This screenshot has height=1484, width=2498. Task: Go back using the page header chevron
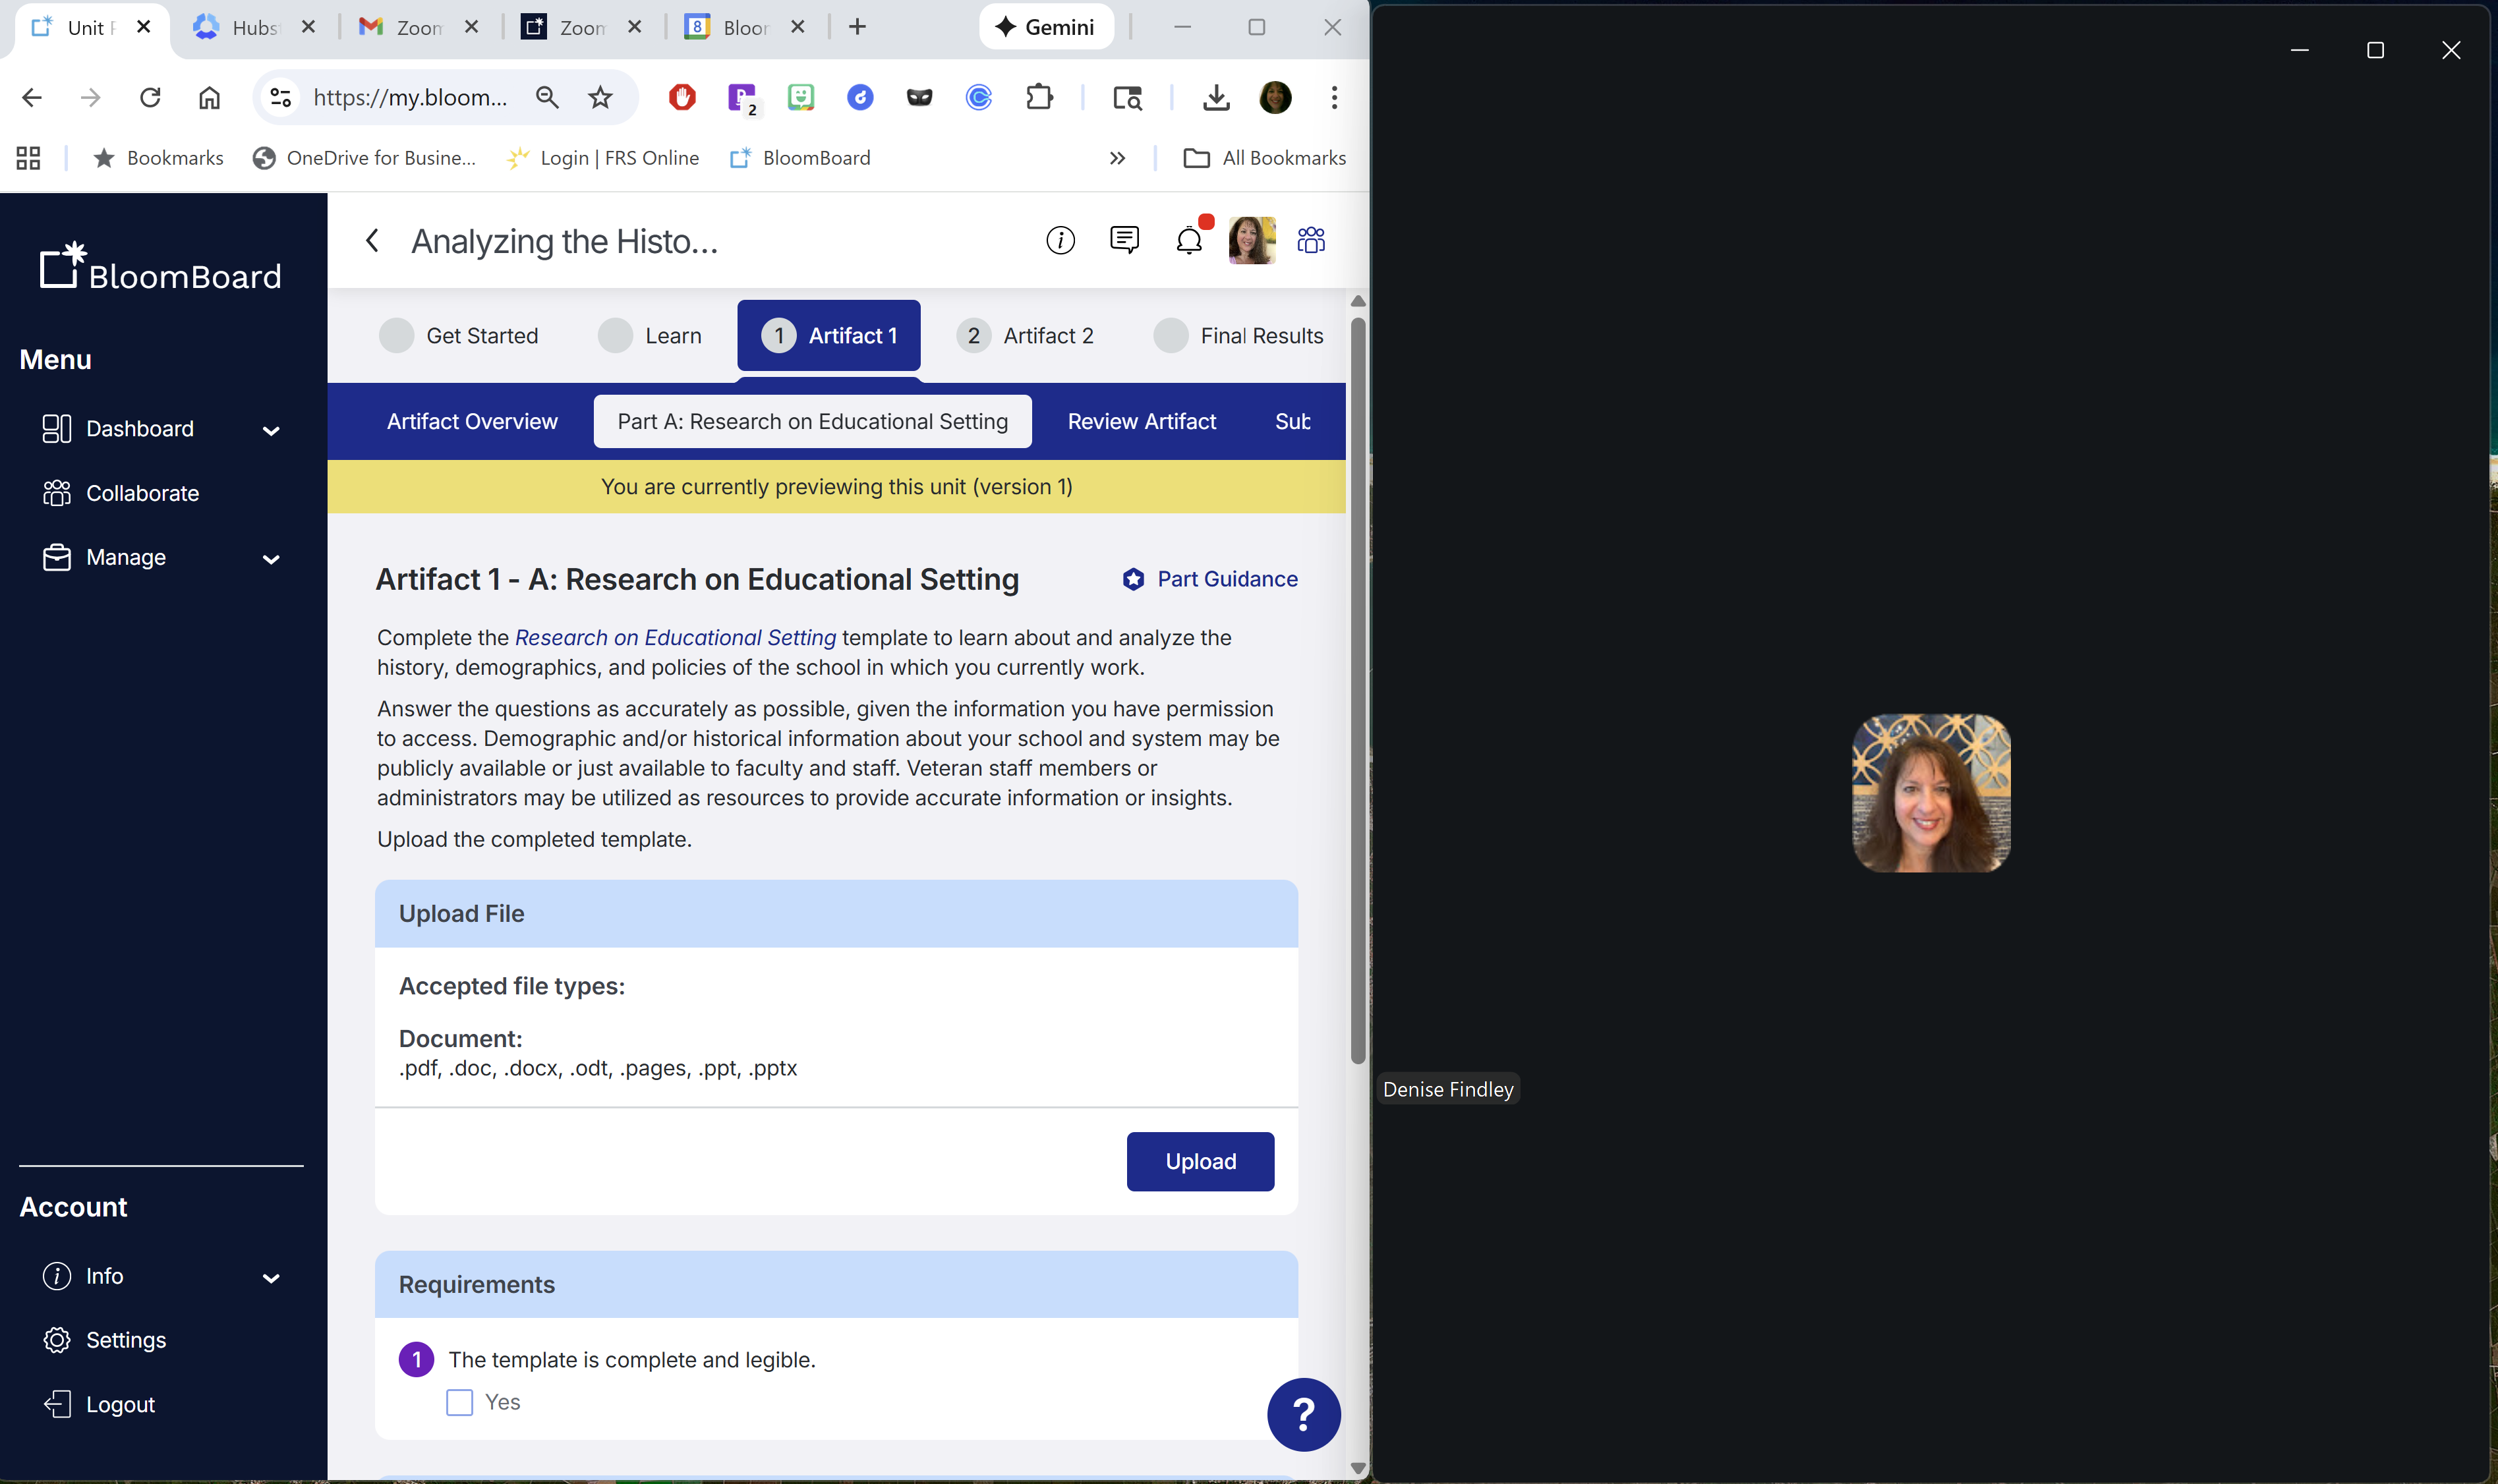coord(372,240)
